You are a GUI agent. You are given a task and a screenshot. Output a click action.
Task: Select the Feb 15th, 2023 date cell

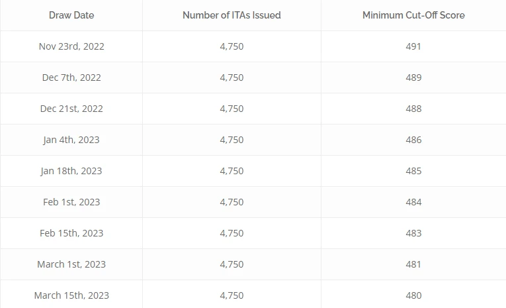click(x=71, y=233)
